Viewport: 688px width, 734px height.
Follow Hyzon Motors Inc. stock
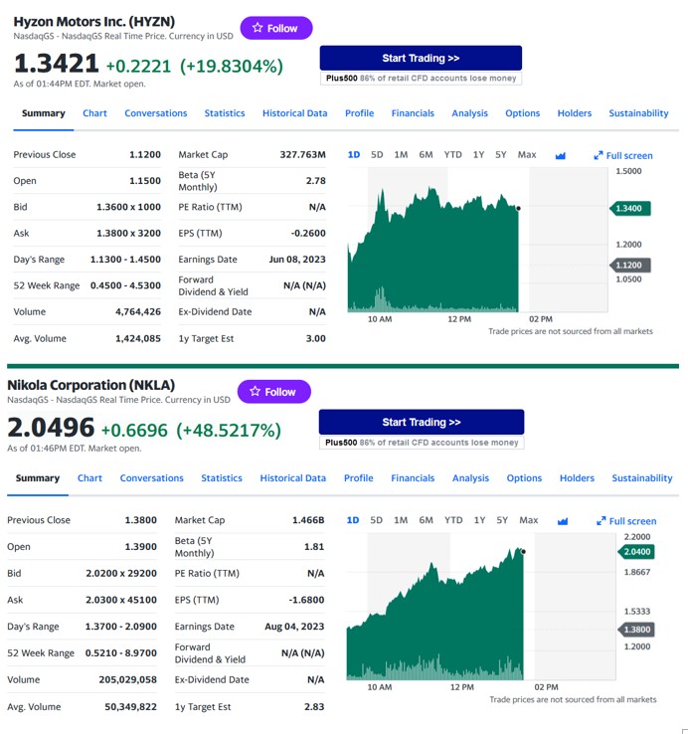(276, 28)
